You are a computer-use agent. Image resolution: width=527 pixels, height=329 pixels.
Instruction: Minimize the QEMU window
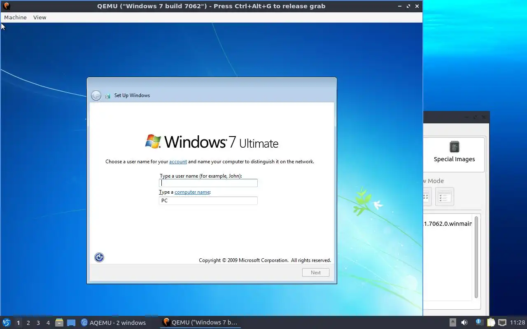[400, 6]
